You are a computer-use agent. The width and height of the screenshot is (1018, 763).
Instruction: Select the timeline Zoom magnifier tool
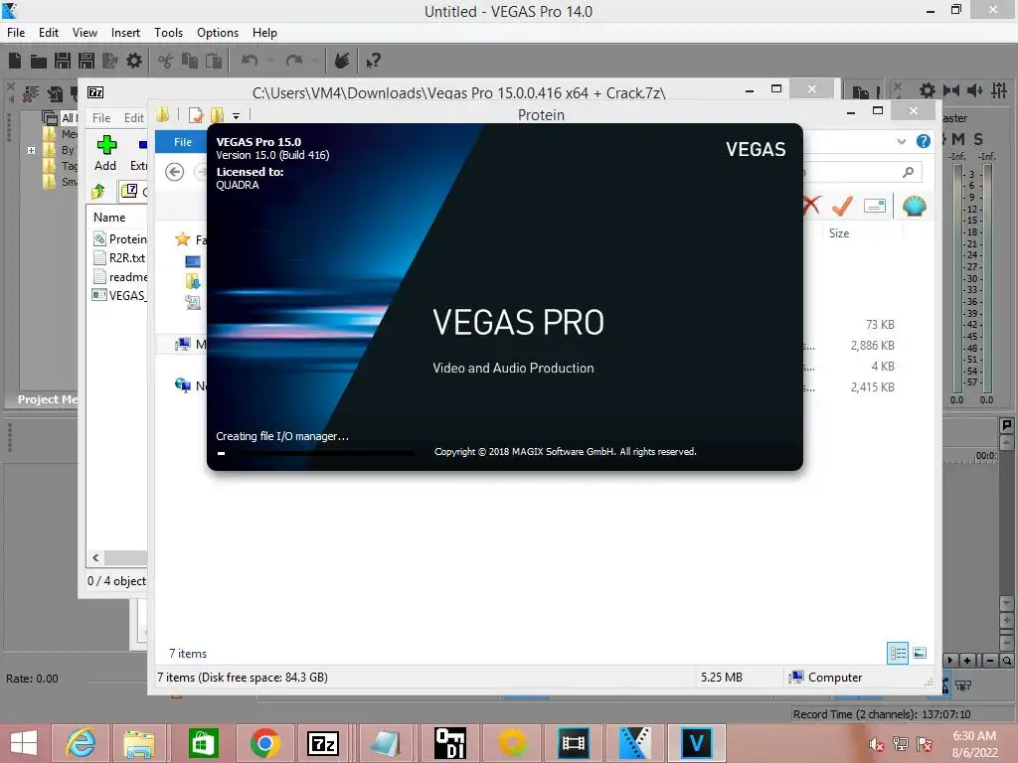pos(1007,661)
